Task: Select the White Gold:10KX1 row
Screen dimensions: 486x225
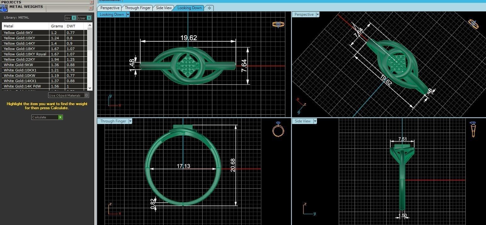Action: click(x=44, y=70)
